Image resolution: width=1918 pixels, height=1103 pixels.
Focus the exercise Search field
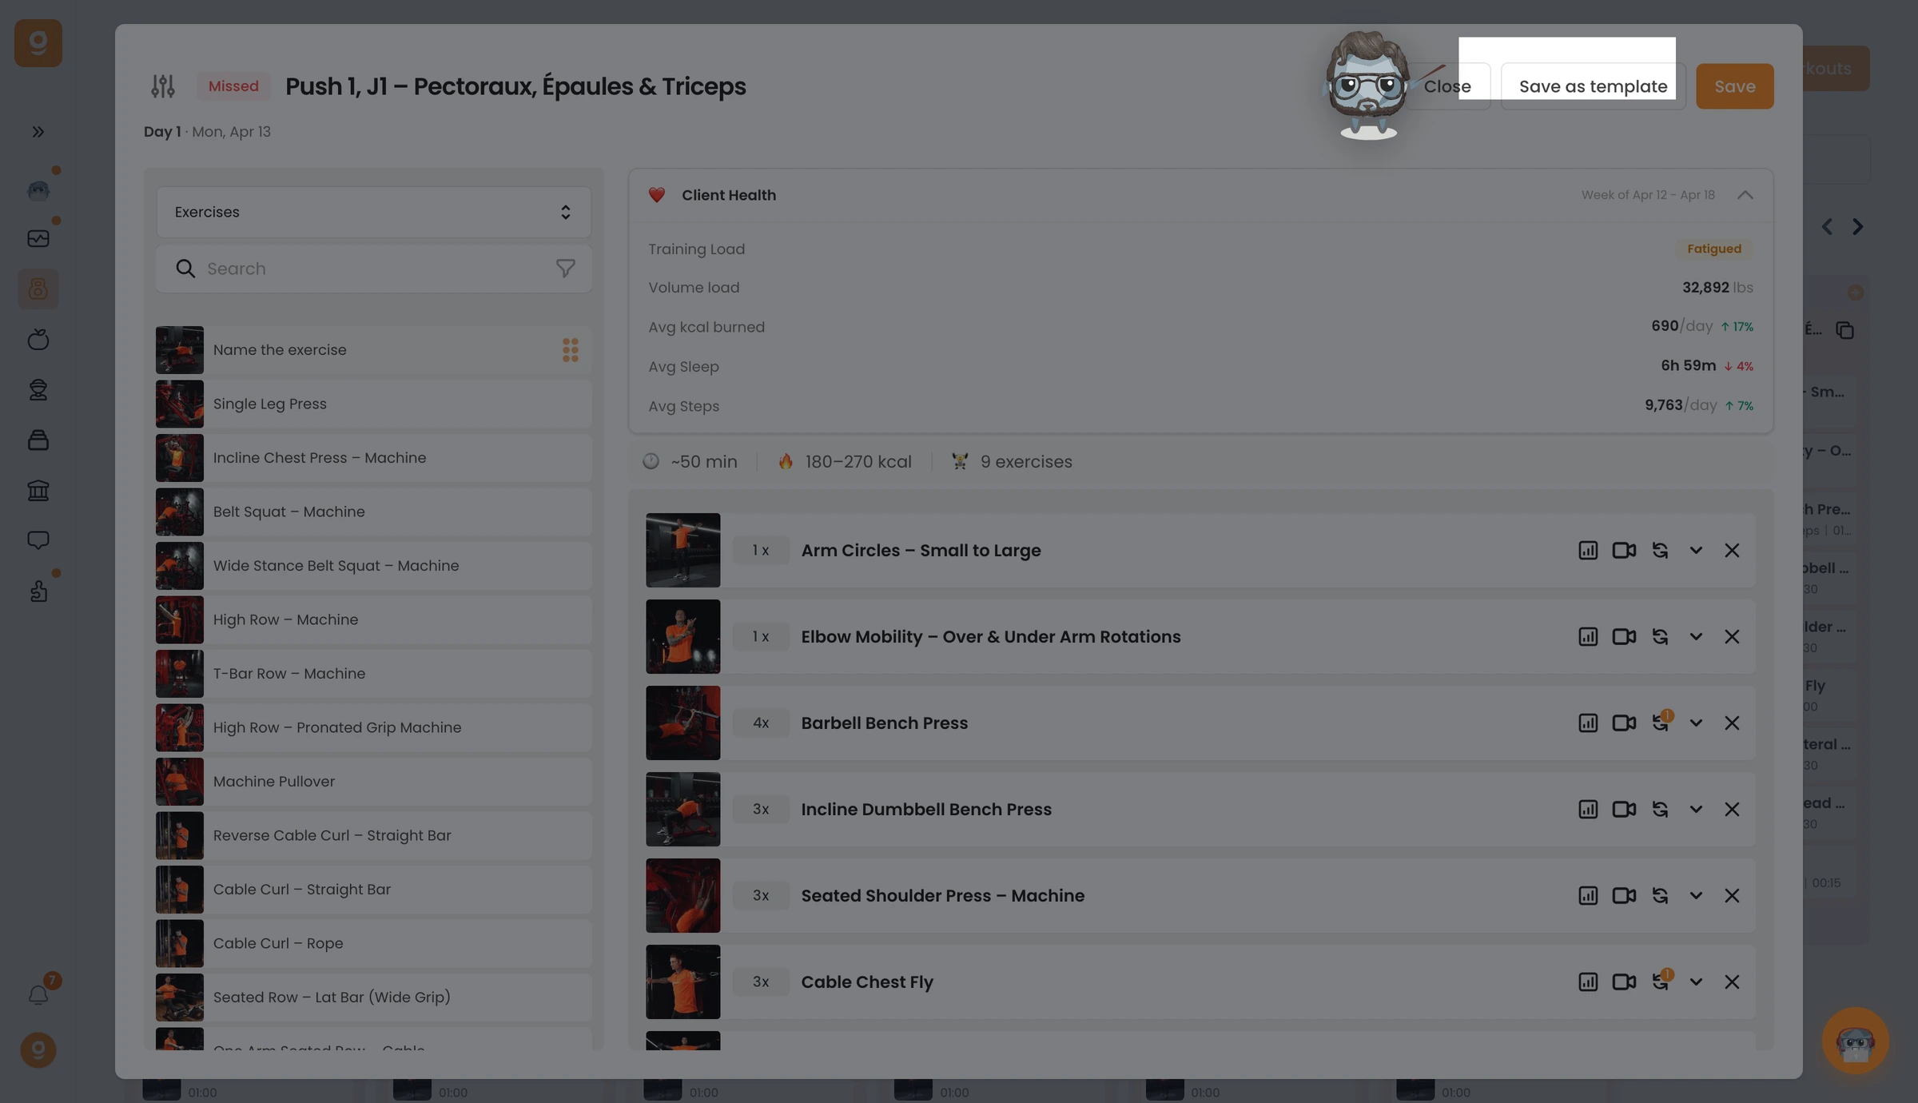pyautogui.click(x=373, y=269)
